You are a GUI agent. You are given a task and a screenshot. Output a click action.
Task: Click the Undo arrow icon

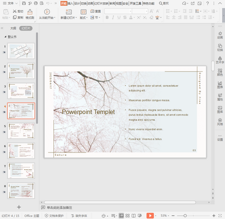pos(48,3)
